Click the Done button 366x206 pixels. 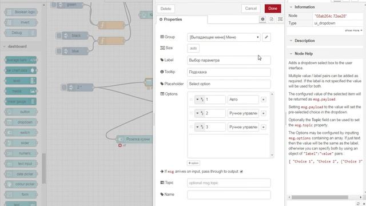(273, 9)
